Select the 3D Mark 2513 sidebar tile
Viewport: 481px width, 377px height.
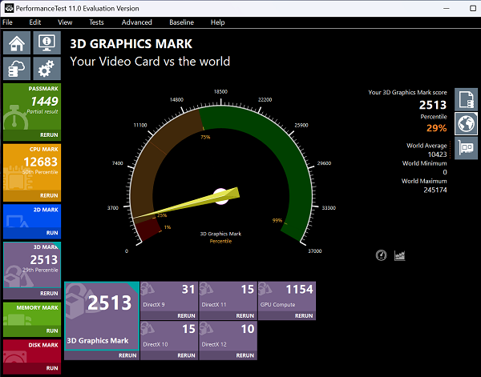[x=32, y=265]
